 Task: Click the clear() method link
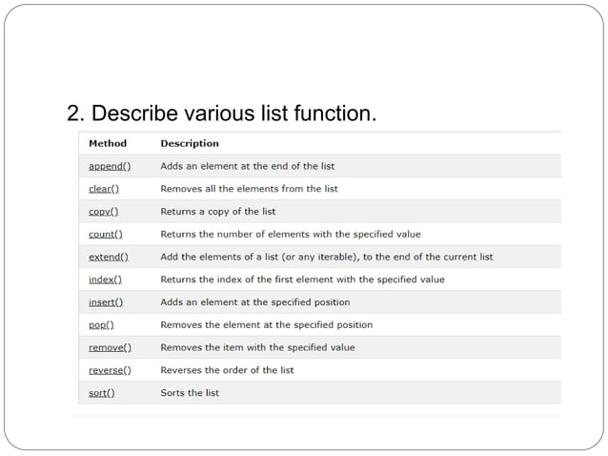click(x=103, y=189)
